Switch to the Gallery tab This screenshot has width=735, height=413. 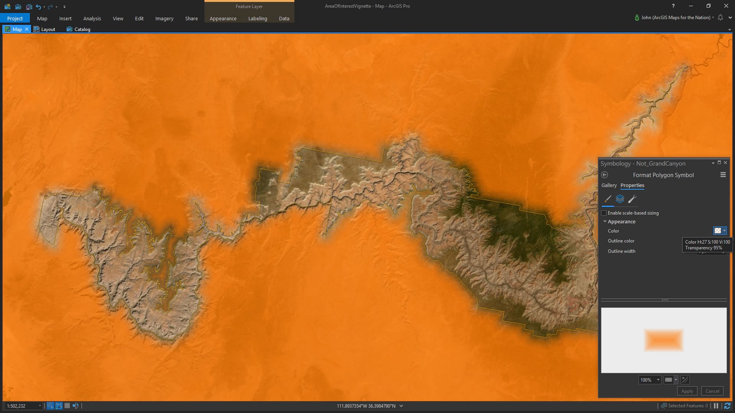pos(609,185)
